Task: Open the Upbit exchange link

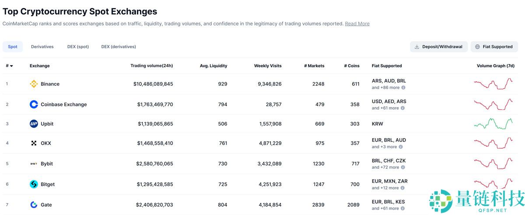Action: click(x=47, y=124)
